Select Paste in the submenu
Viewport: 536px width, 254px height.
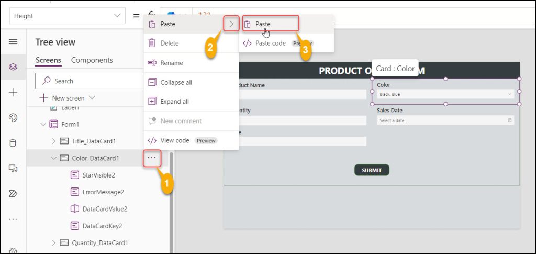pos(286,24)
